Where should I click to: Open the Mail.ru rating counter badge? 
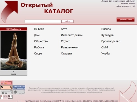6,83
